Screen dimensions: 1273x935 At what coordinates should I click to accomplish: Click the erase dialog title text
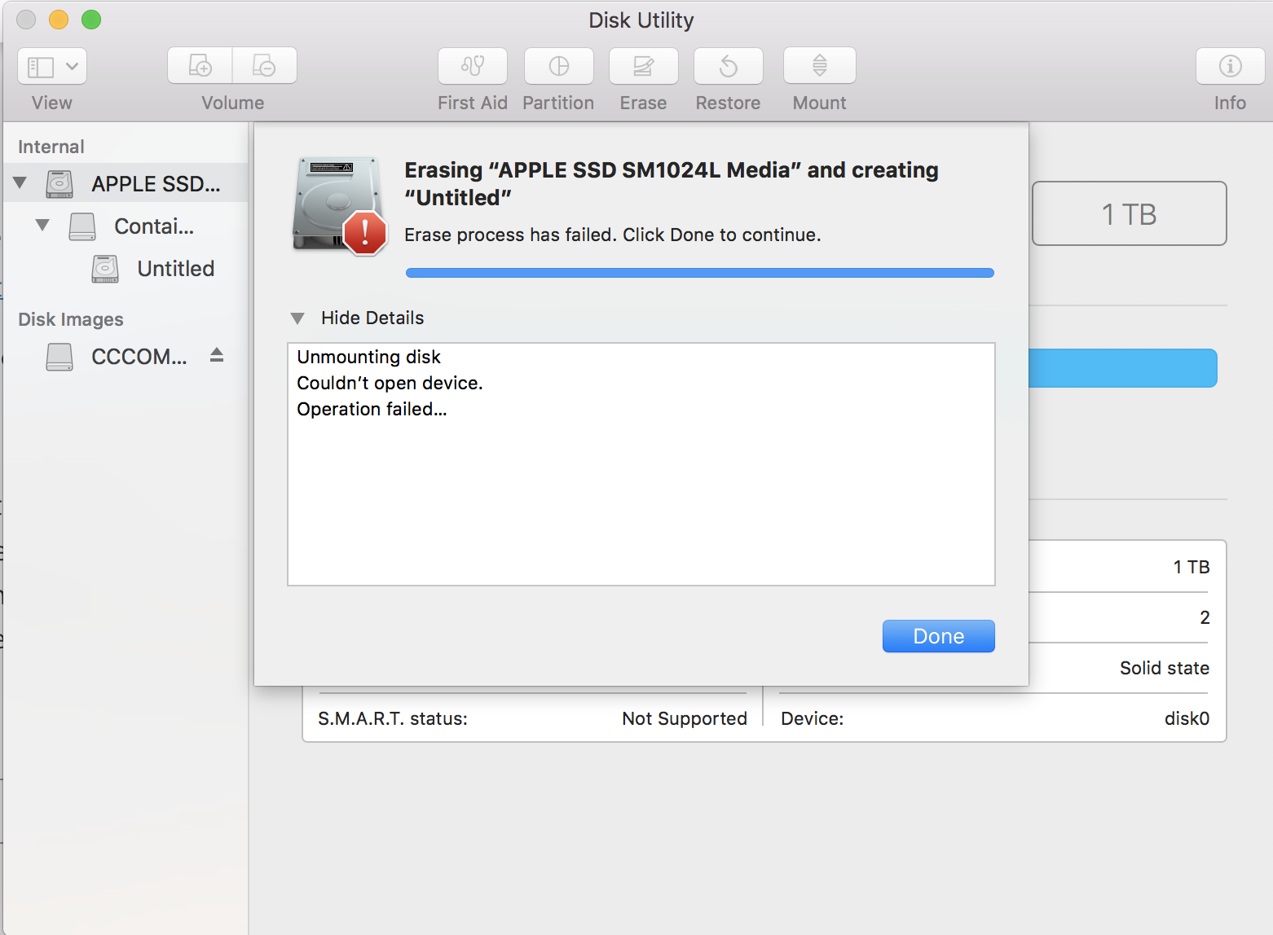672,183
